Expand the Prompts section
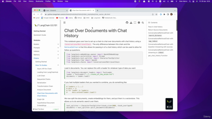The height and width of the screenshot is (119, 212). pyautogui.click(x=58, y=48)
